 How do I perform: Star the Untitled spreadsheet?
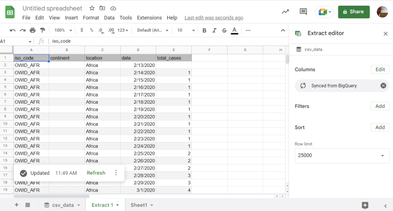92,8
